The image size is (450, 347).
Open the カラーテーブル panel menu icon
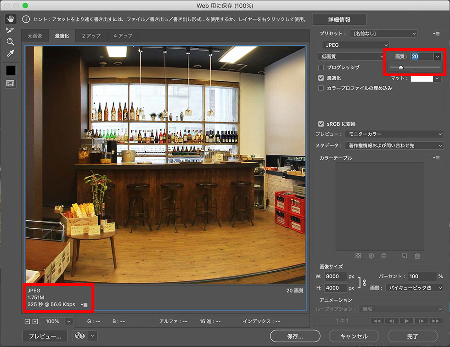click(436, 158)
